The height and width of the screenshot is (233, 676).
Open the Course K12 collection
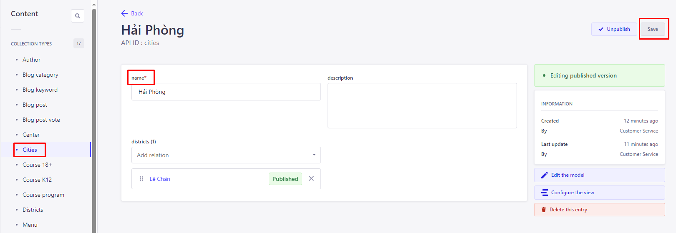click(x=37, y=180)
